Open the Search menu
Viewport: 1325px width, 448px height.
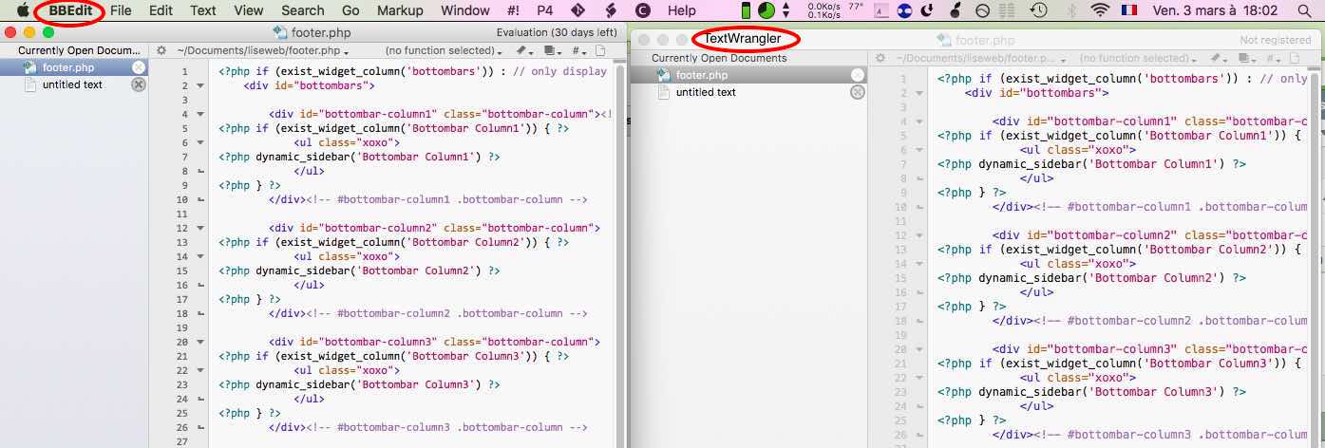[x=303, y=10]
